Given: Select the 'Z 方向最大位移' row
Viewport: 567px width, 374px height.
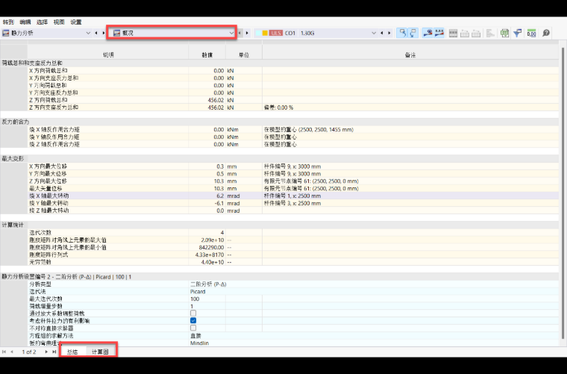Looking at the screenshot, I should tap(293, 181).
